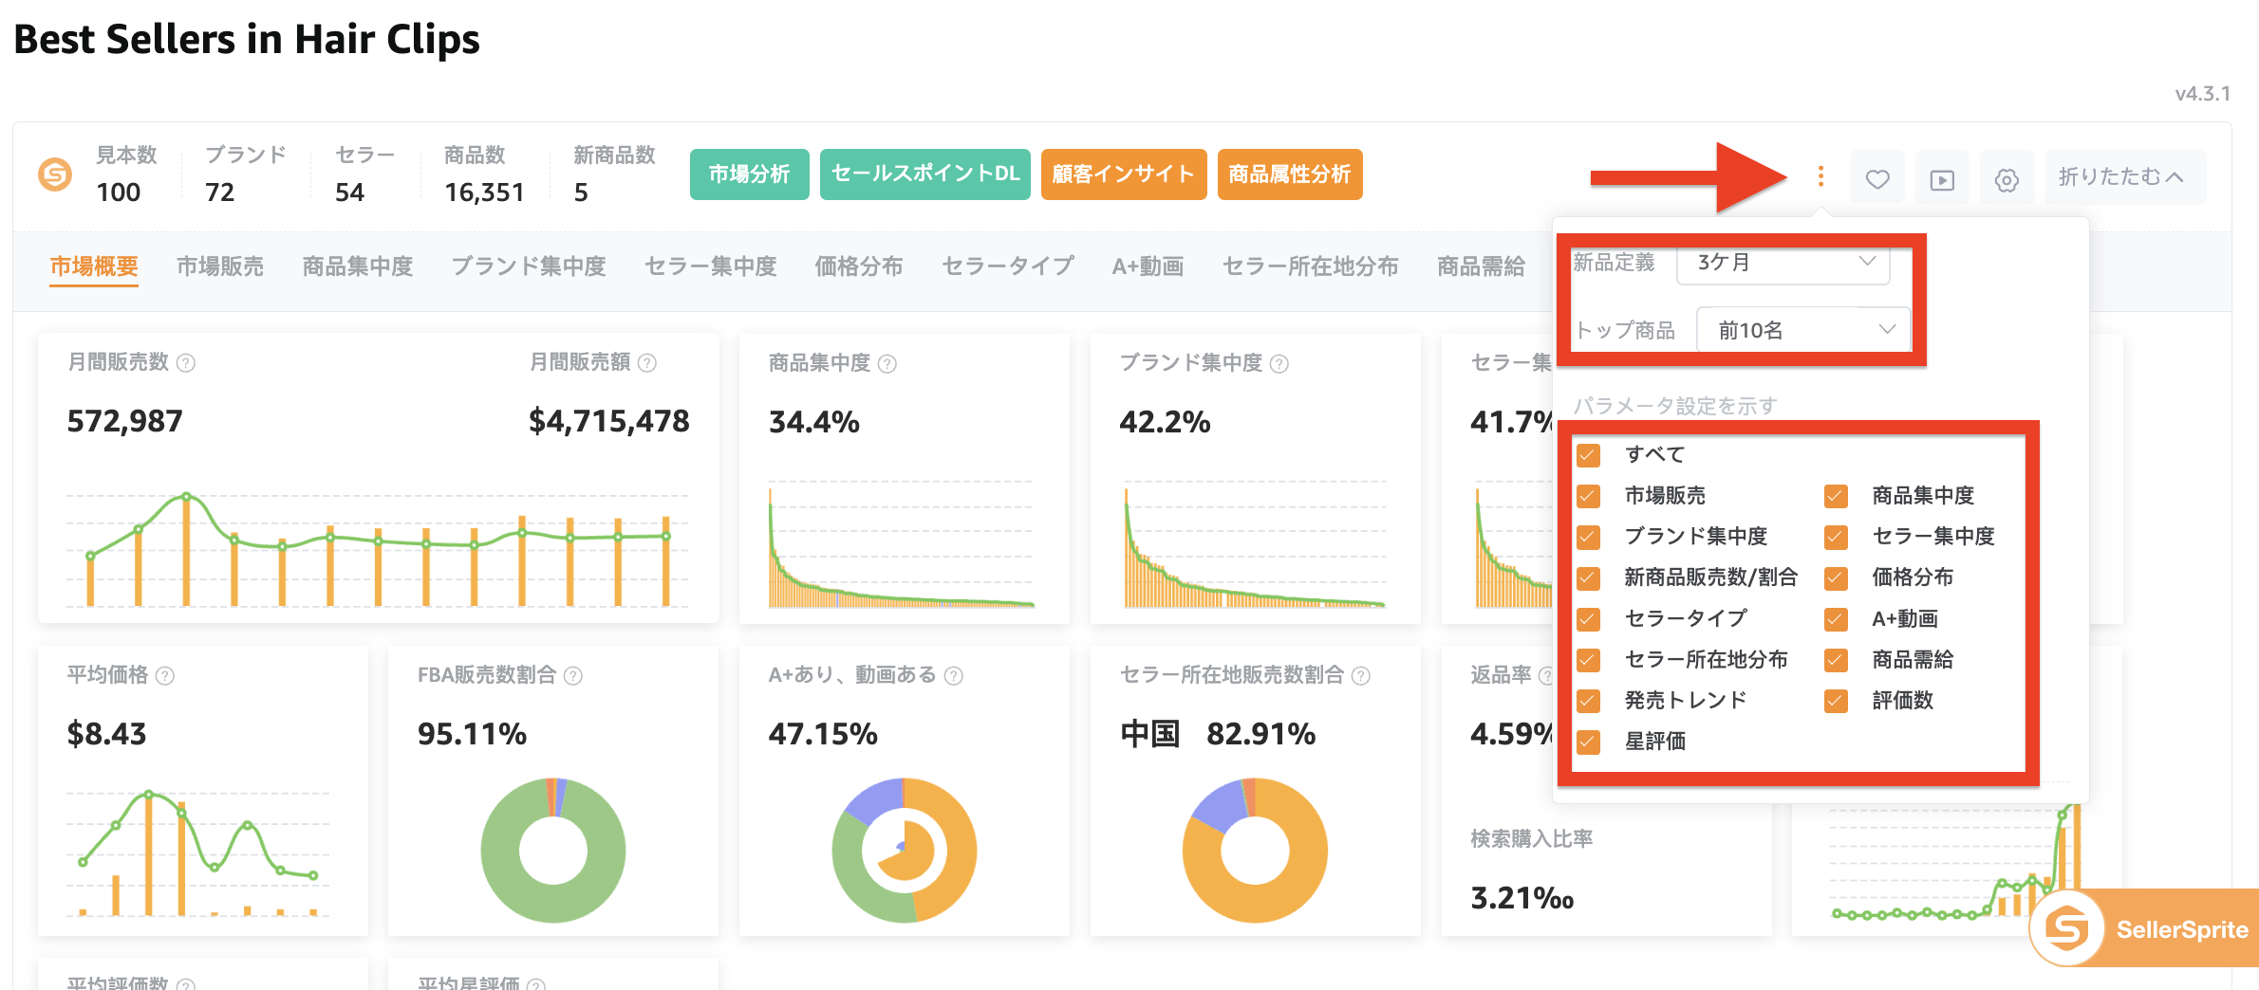
Task: Click the 16,351 product count value
Action: pos(484,192)
